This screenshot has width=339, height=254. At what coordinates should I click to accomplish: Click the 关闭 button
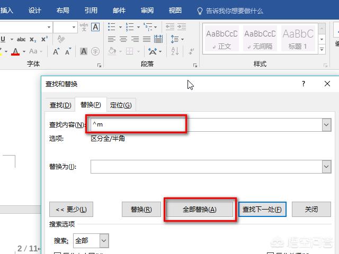click(x=311, y=210)
